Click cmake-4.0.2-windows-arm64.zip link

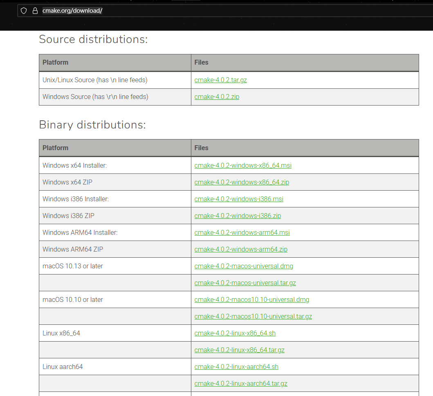[x=241, y=249]
